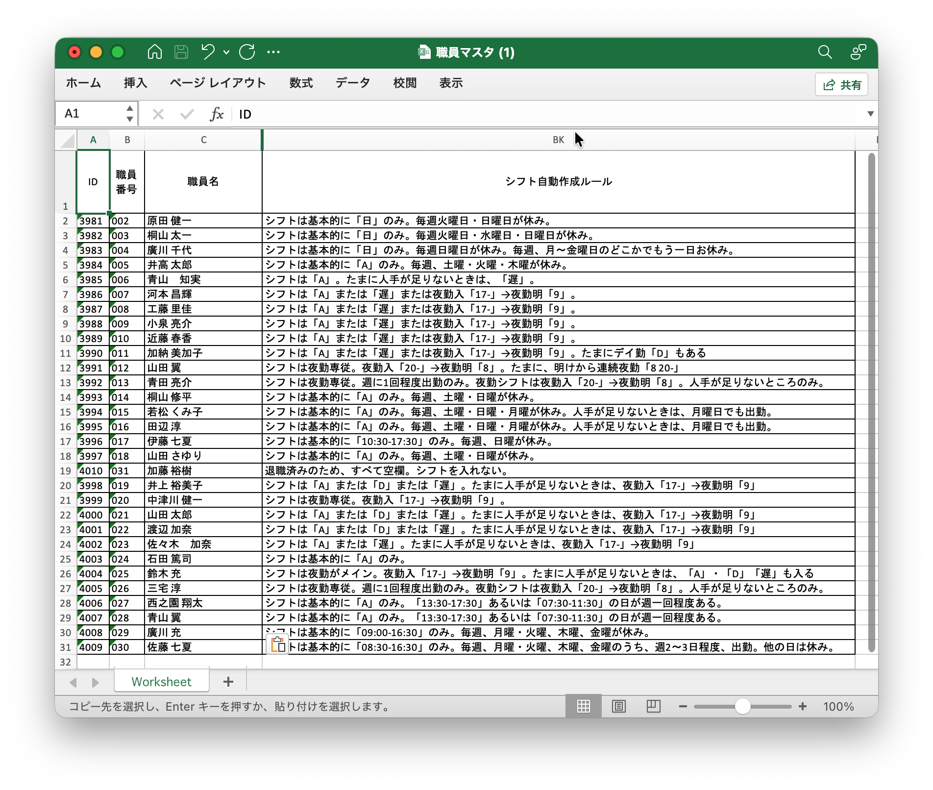Image resolution: width=933 pixels, height=790 pixels.
Task: Open the paste options clipboard icon
Action: pos(278,644)
